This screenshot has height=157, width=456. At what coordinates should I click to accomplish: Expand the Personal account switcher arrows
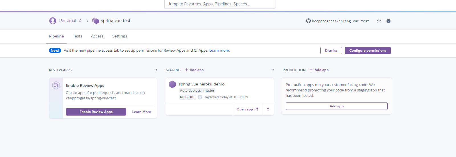point(80,21)
